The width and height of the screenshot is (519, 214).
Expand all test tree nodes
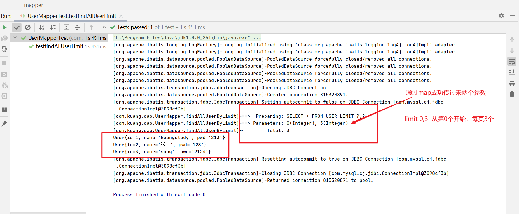pos(66,27)
